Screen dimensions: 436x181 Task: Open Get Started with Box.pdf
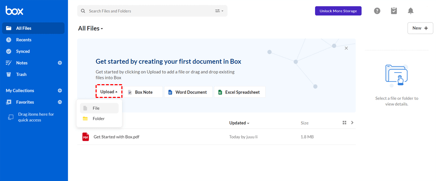(x=116, y=137)
